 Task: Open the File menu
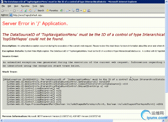[x=3, y=6]
